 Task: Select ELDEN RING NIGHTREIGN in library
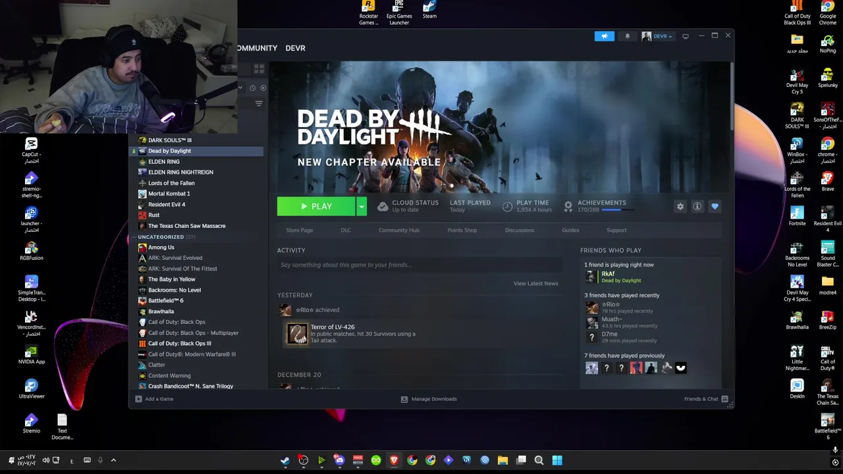coord(196,172)
